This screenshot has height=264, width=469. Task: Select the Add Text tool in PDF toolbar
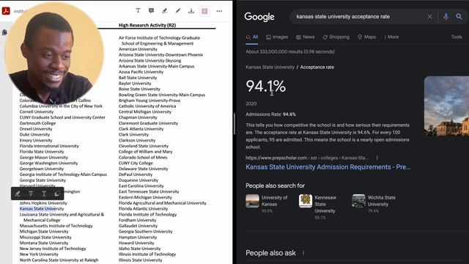tap(138, 10)
